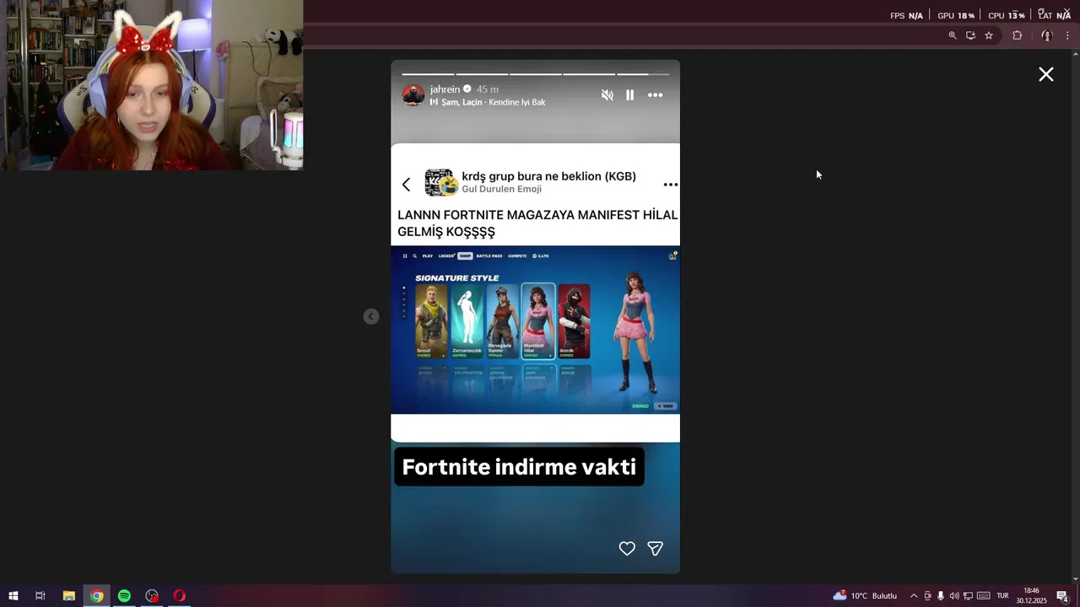Open Task View on the taskbar
The height and width of the screenshot is (607, 1080).
(40, 596)
